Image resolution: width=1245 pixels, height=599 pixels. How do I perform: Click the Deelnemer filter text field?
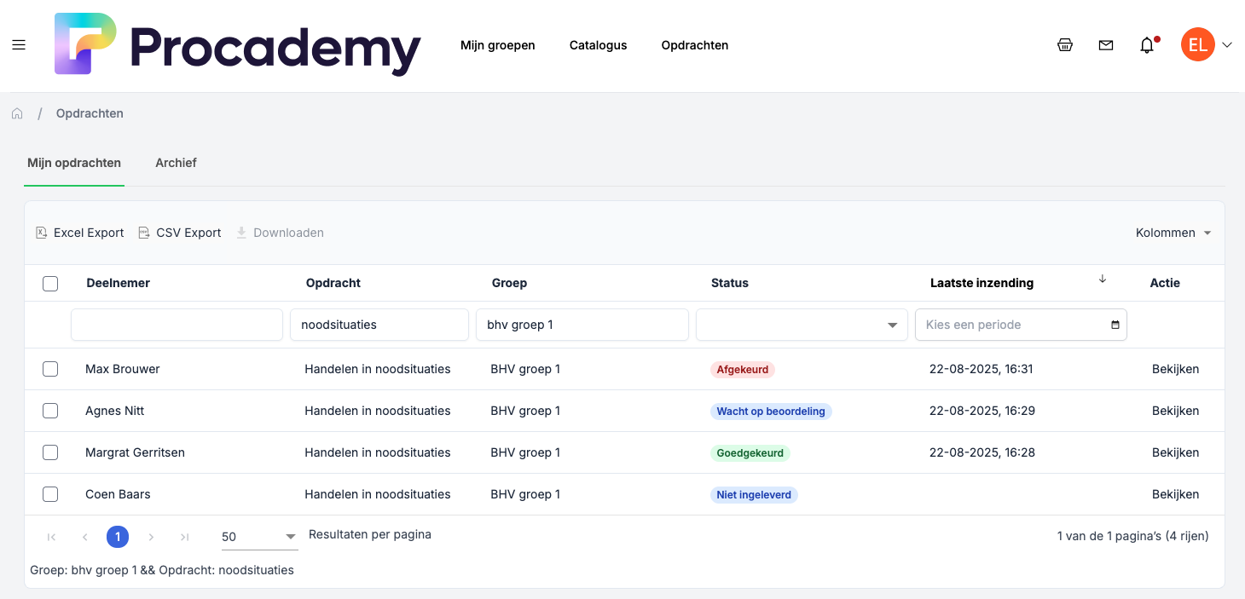pos(177,325)
